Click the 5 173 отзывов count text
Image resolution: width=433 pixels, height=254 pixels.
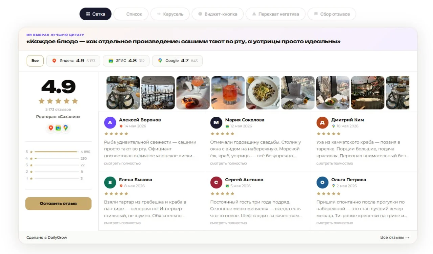click(x=58, y=110)
